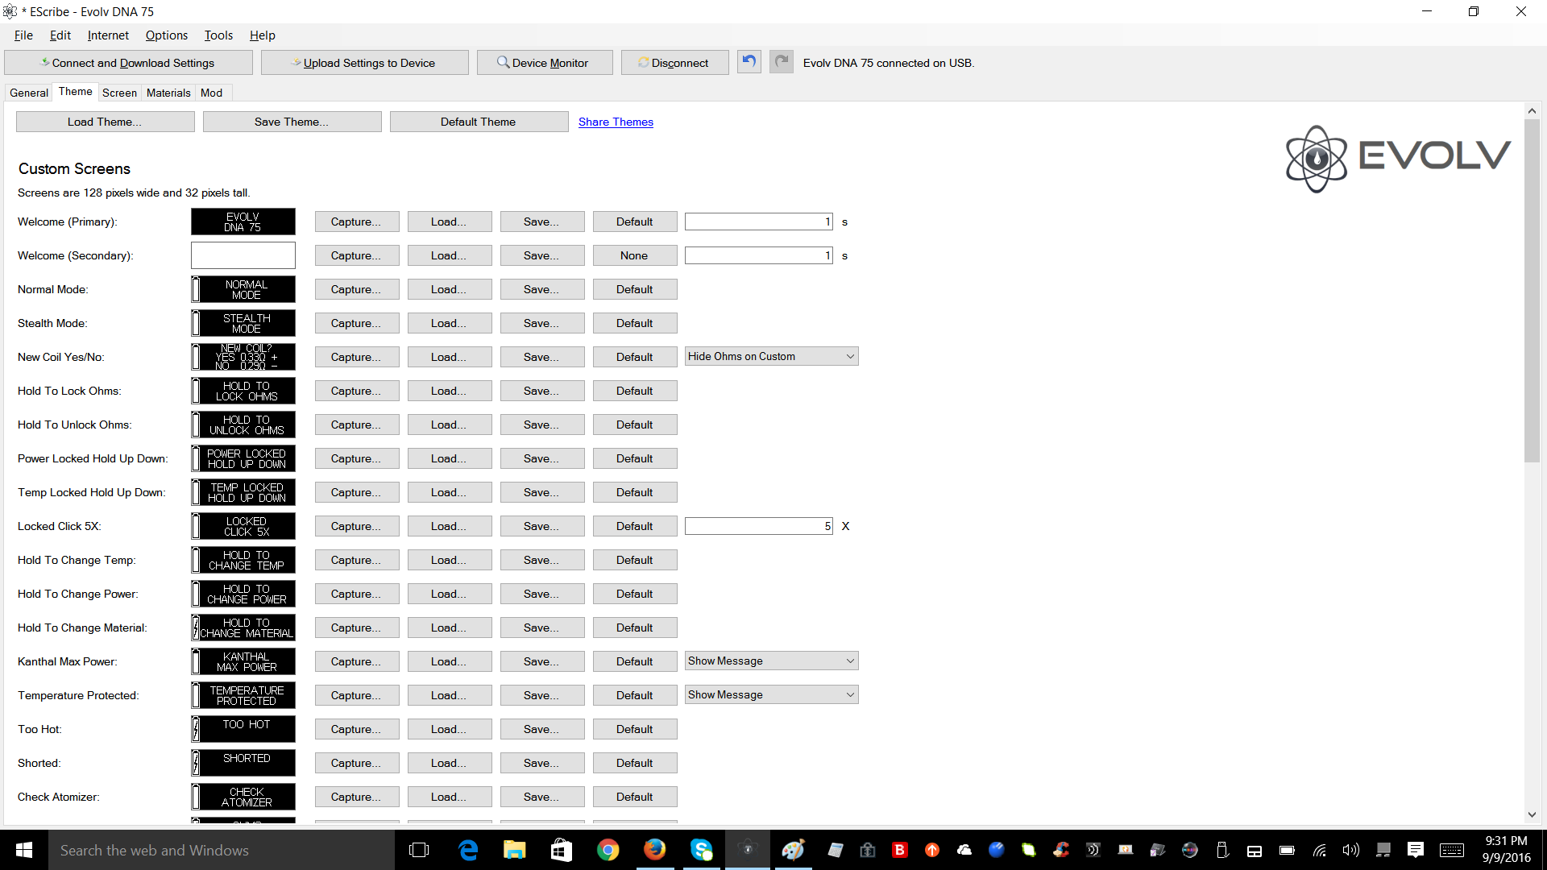This screenshot has width=1547, height=870.
Task: Click the Evolv logo
Action: (1398, 158)
